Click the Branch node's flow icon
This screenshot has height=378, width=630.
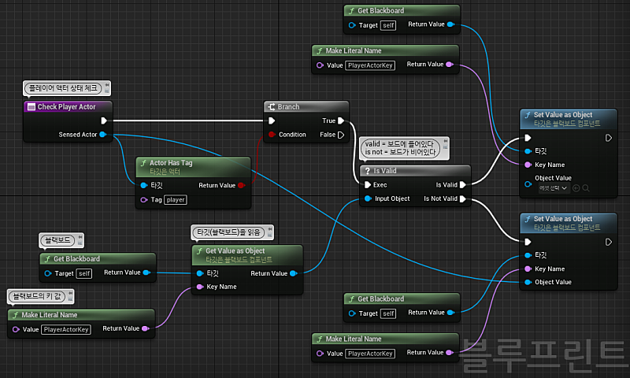(x=271, y=107)
